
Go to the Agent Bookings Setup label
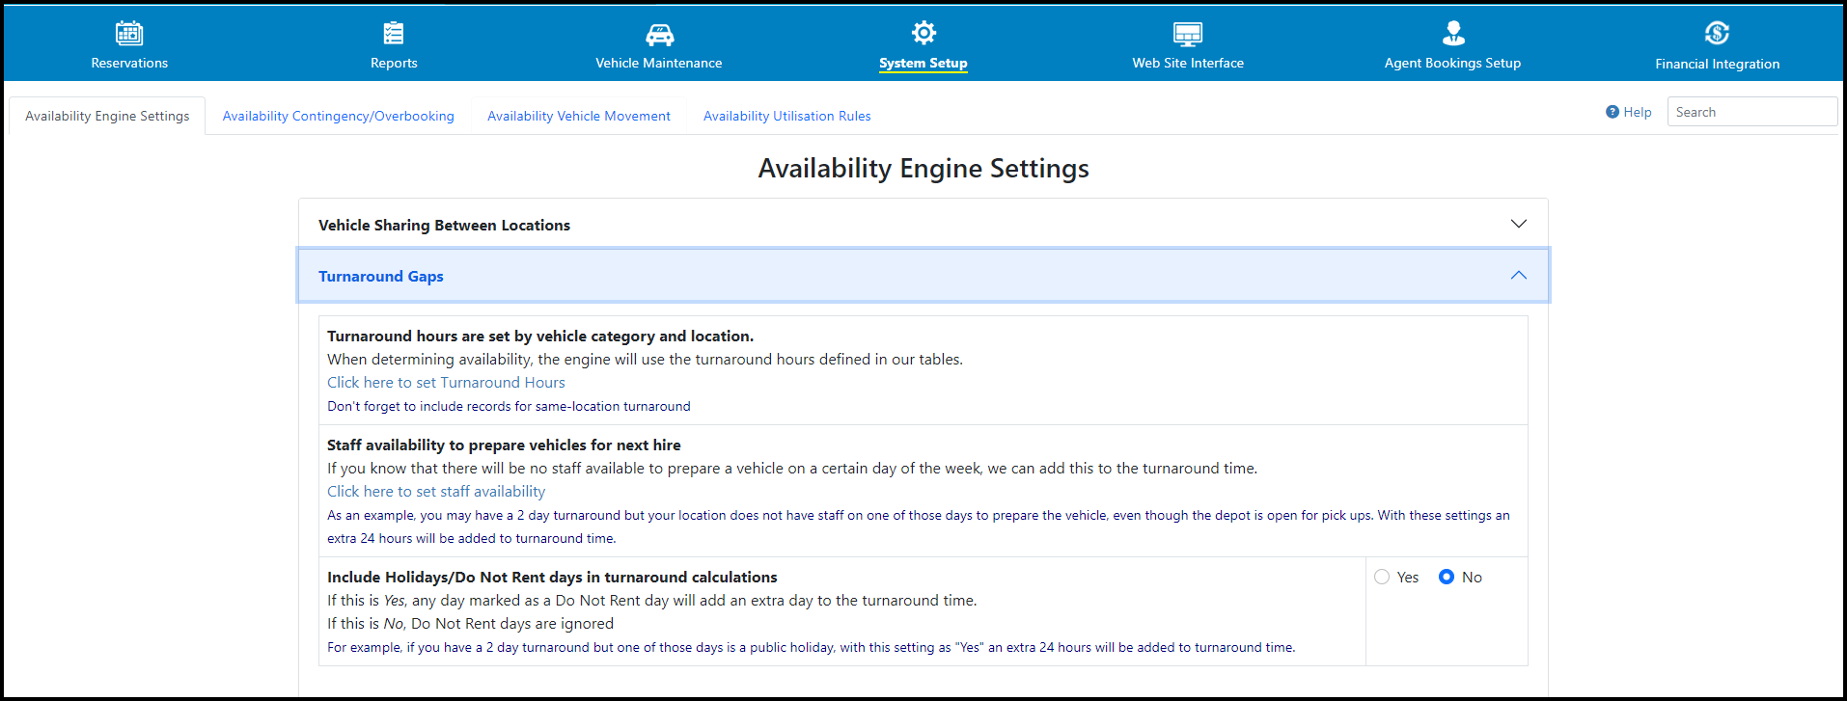1452,63
